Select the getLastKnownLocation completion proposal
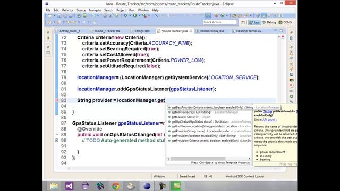 209,126
